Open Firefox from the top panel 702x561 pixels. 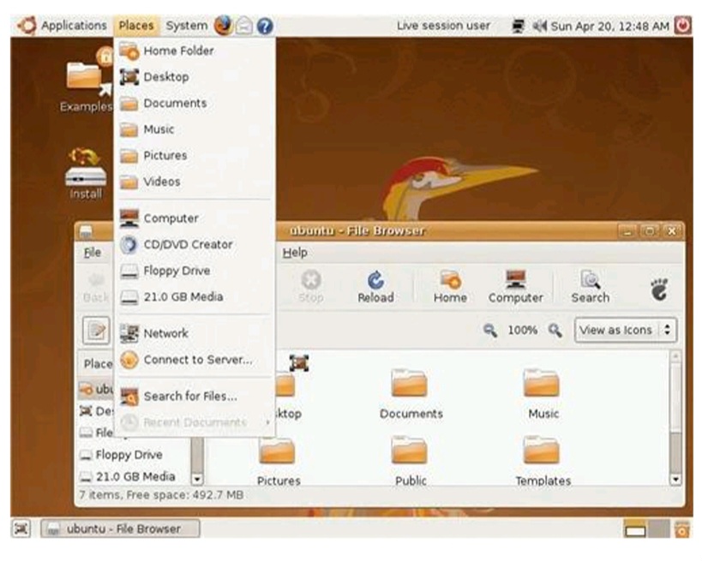click(x=223, y=26)
